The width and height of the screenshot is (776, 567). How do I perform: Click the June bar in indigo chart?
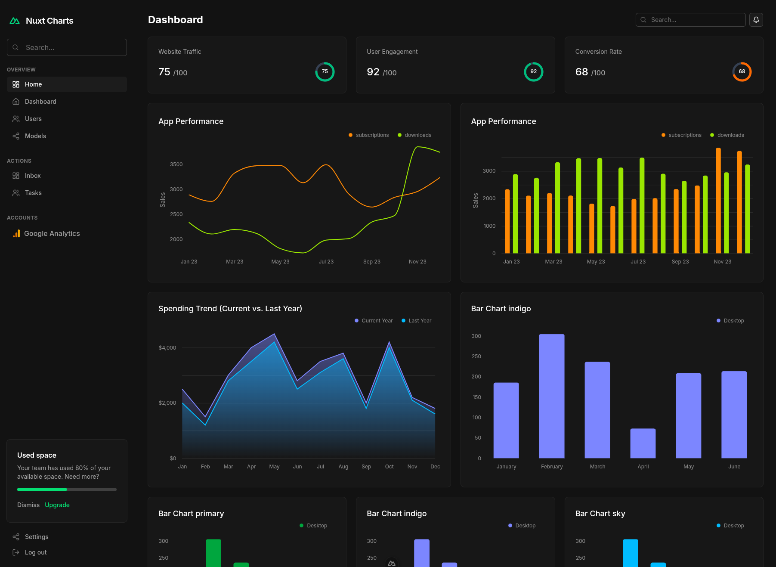pos(734,415)
